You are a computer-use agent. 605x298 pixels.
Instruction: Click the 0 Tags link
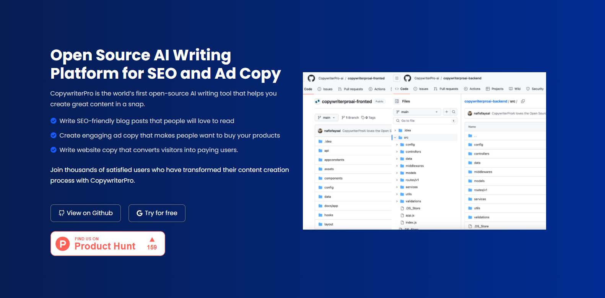[x=369, y=118]
